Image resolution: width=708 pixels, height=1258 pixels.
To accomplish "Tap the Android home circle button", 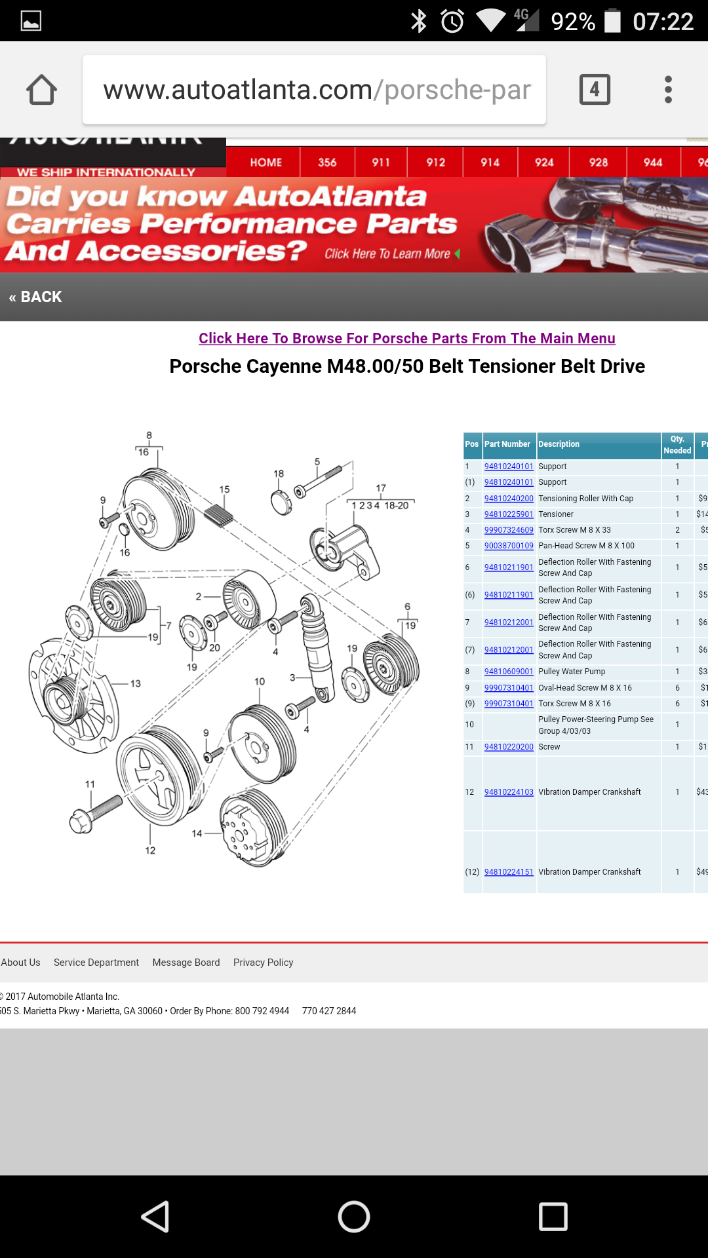I will [x=354, y=1217].
